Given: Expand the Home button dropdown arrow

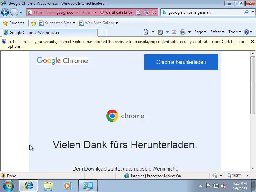Looking at the screenshot, I should [153, 32].
